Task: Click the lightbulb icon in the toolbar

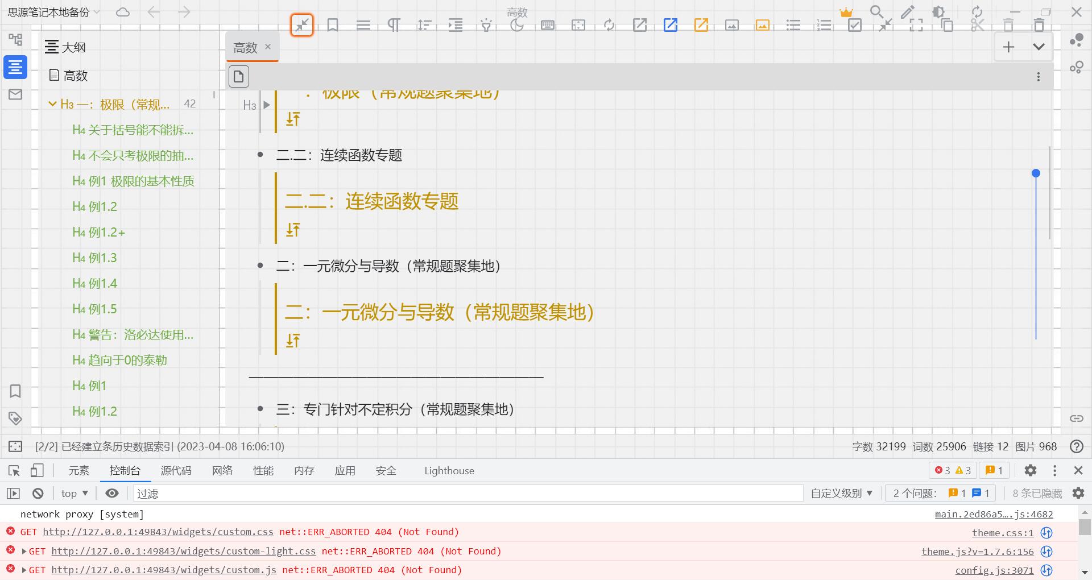Action: click(486, 25)
